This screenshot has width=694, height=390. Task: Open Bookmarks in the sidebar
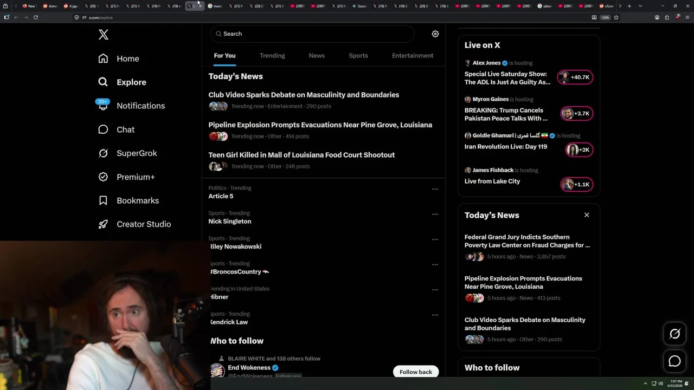(x=128, y=200)
